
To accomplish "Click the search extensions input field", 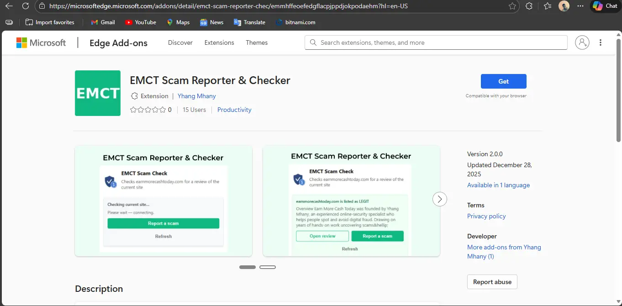I will (x=436, y=42).
